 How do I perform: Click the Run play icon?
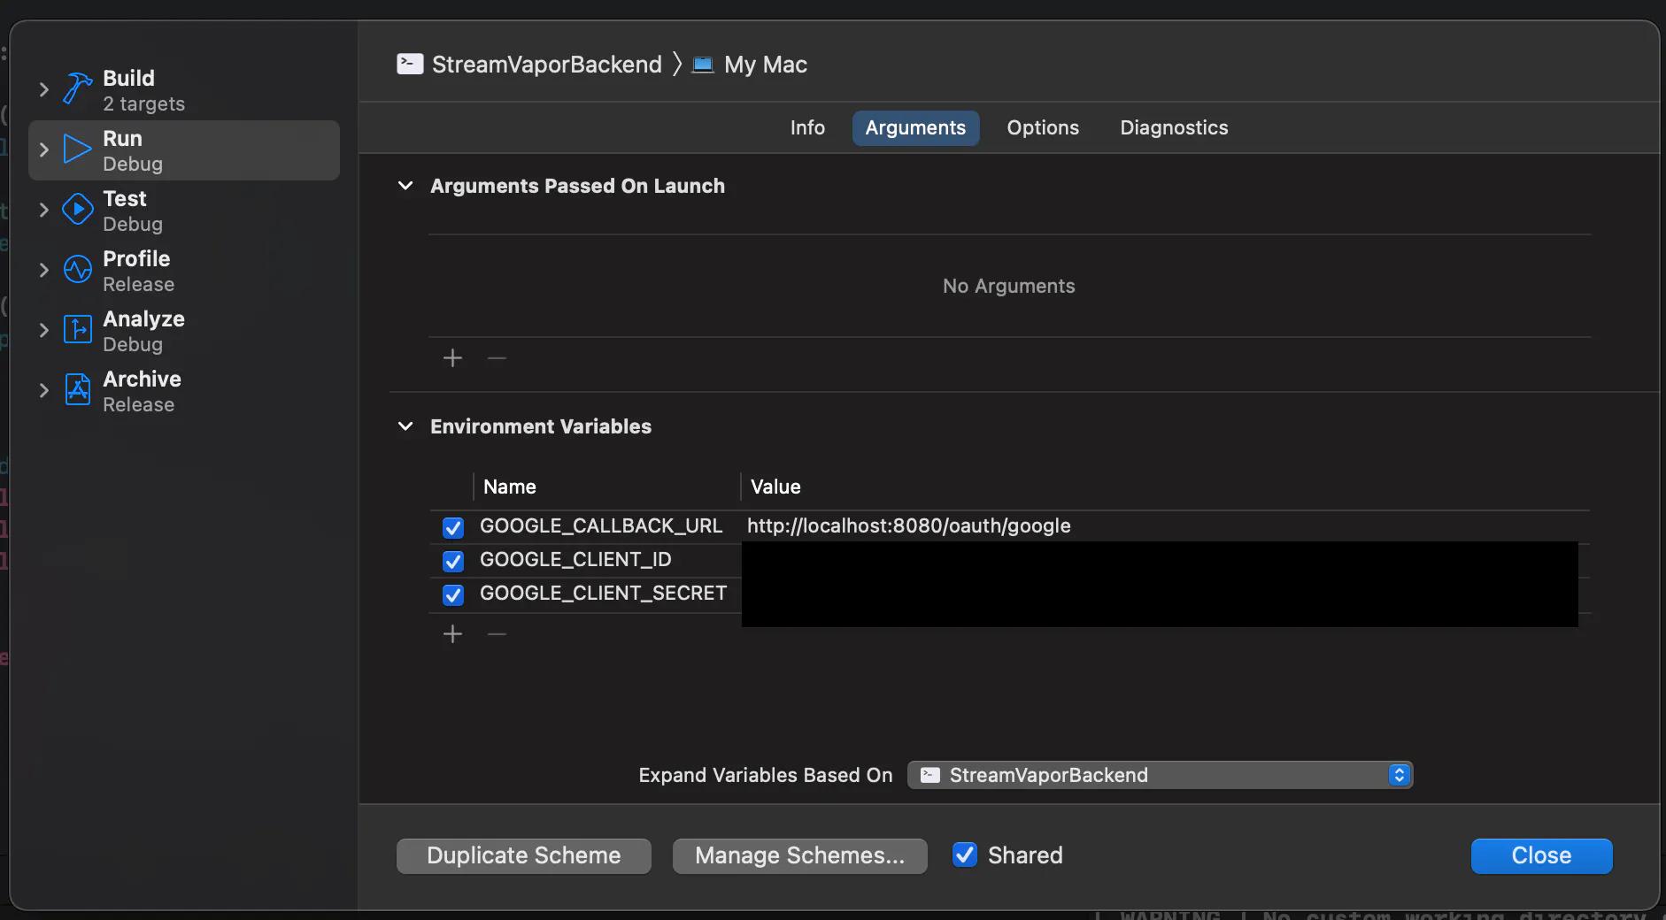78,149
